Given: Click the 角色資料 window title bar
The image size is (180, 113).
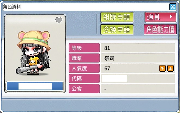Looking at the screenshot, I should 86,7.
